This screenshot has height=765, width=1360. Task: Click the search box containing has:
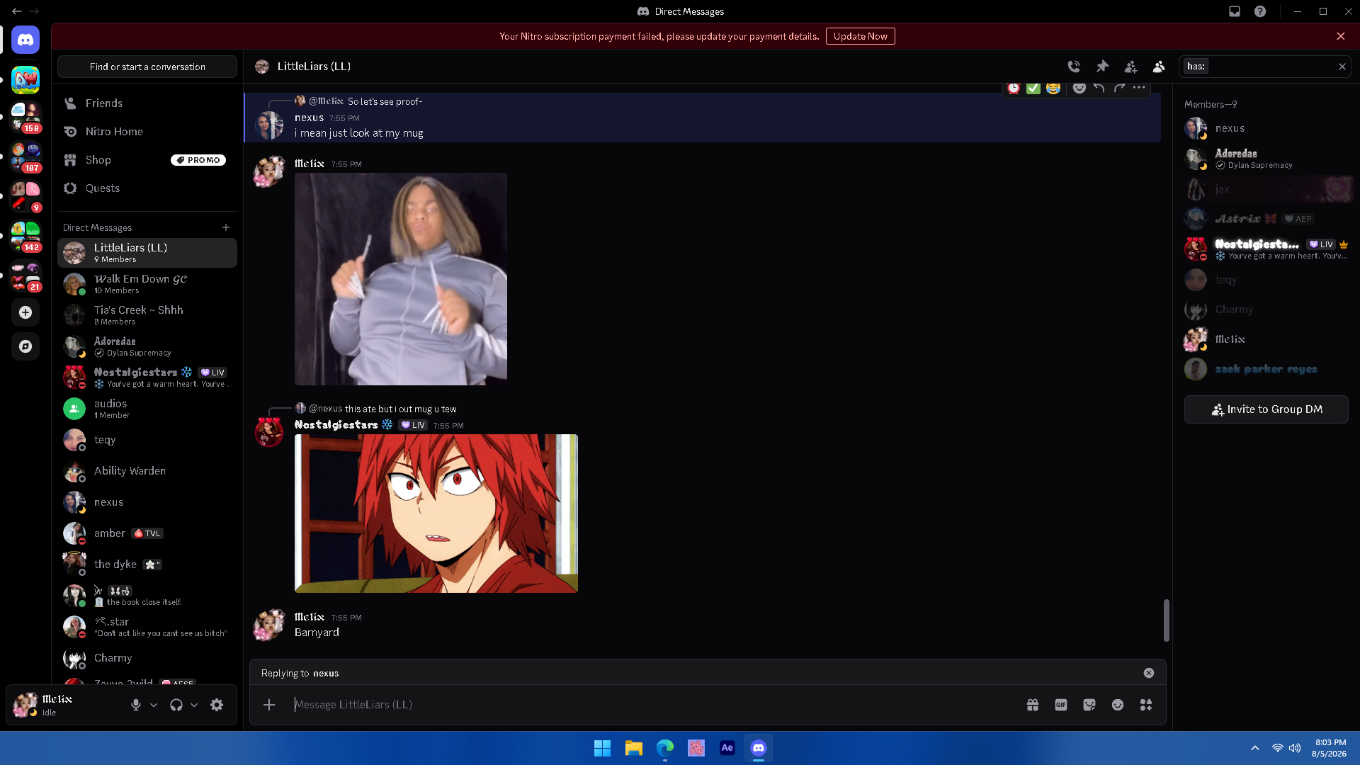coord(1265,67)
